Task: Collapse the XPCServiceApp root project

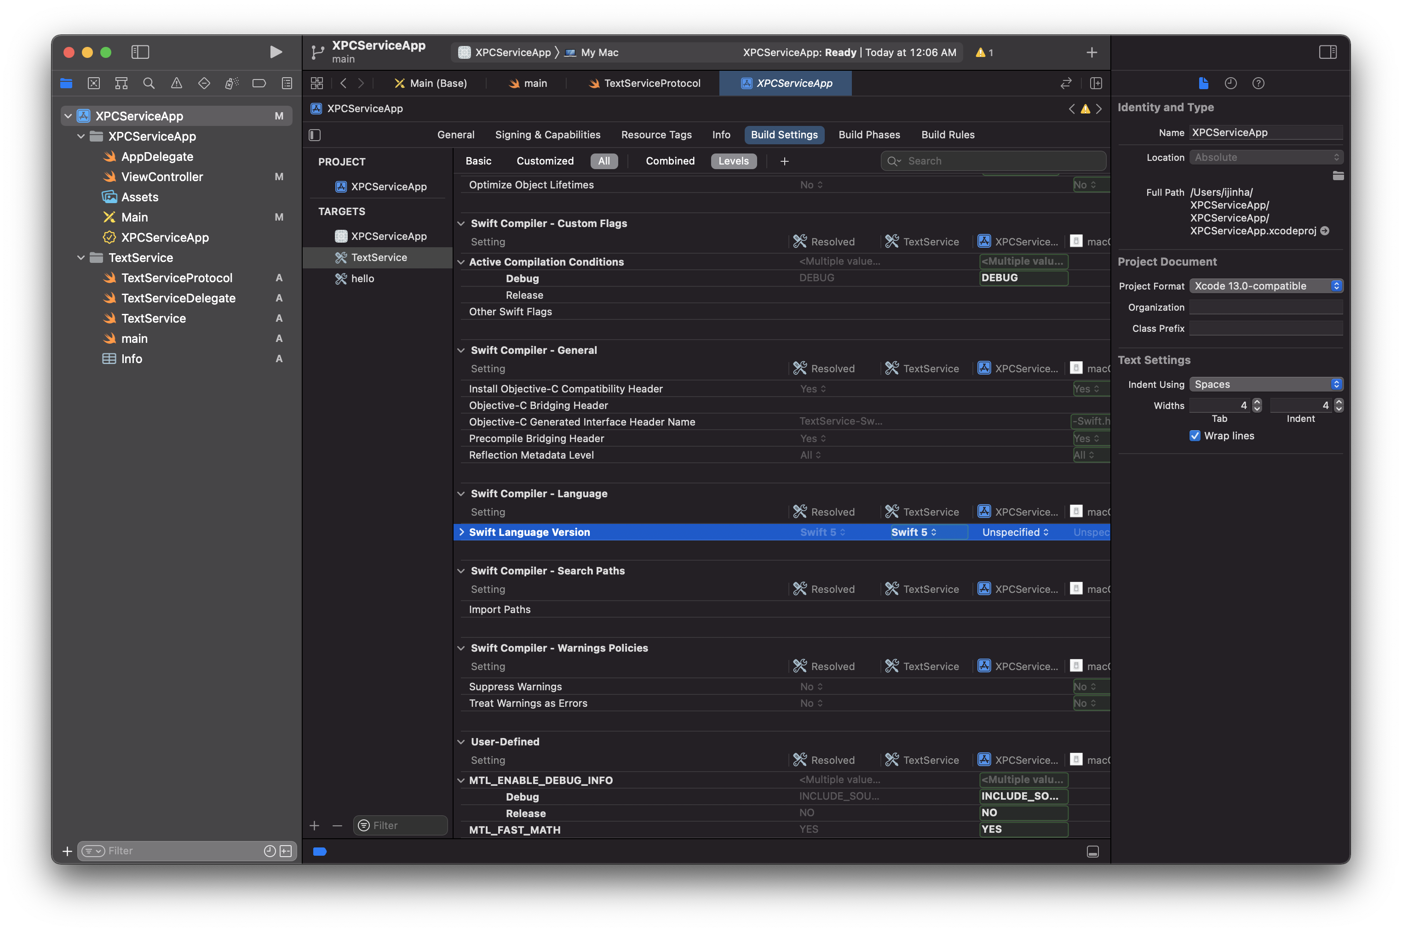Action: coord(68,116)
